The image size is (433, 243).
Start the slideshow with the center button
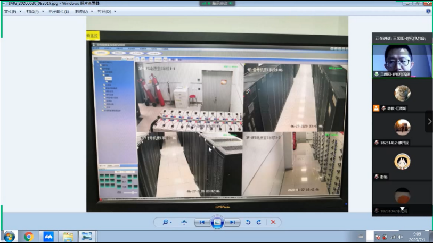coord(217,222)
